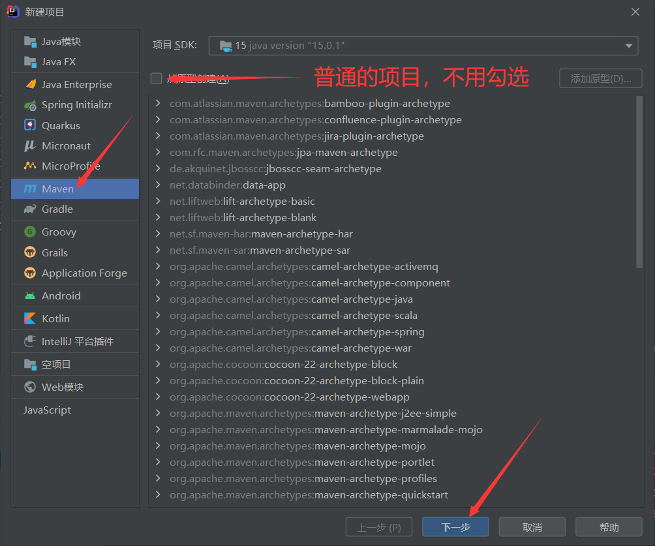Click the Java模块 folder icon
This screenshot has width=655, height=546.
coord(30,41)
